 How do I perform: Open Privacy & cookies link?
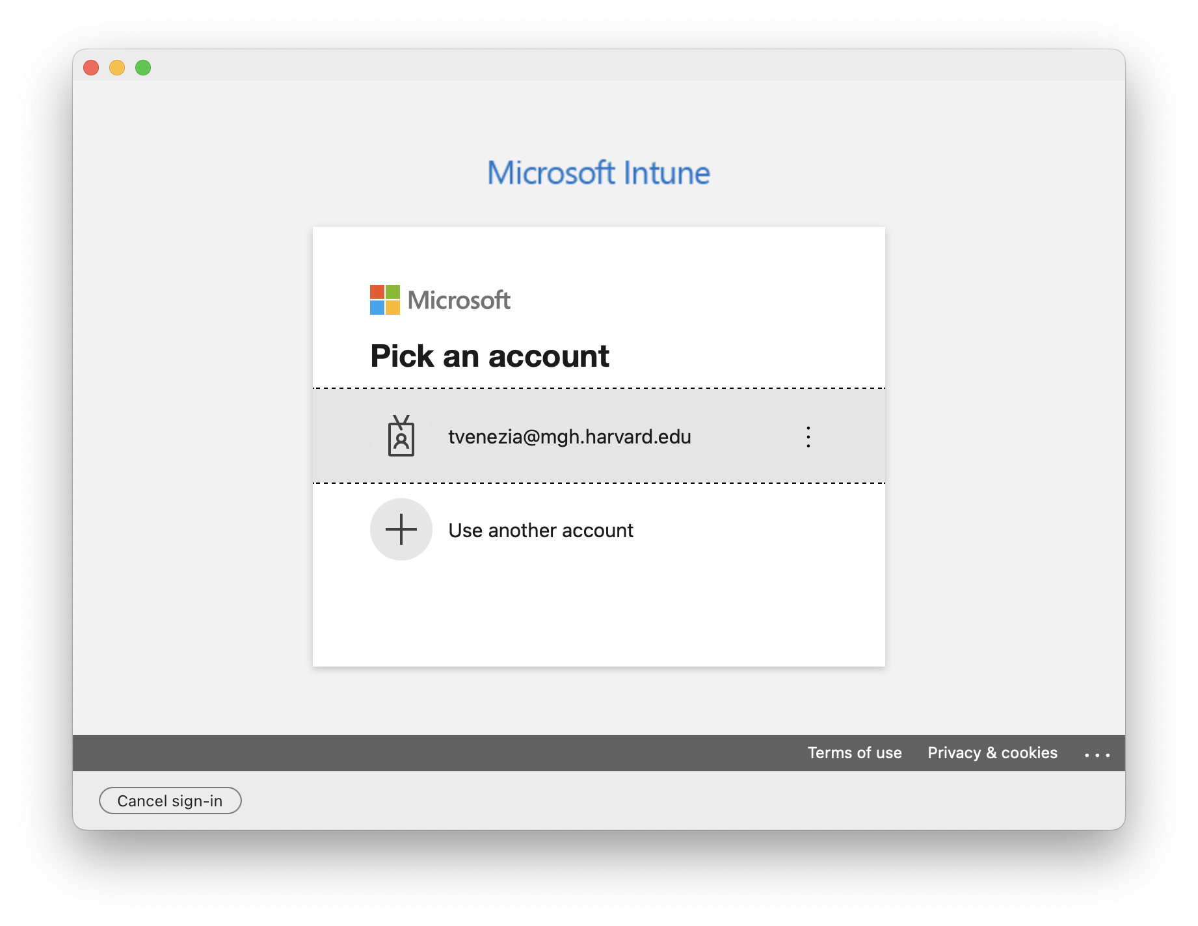click(x=992, y=753)
